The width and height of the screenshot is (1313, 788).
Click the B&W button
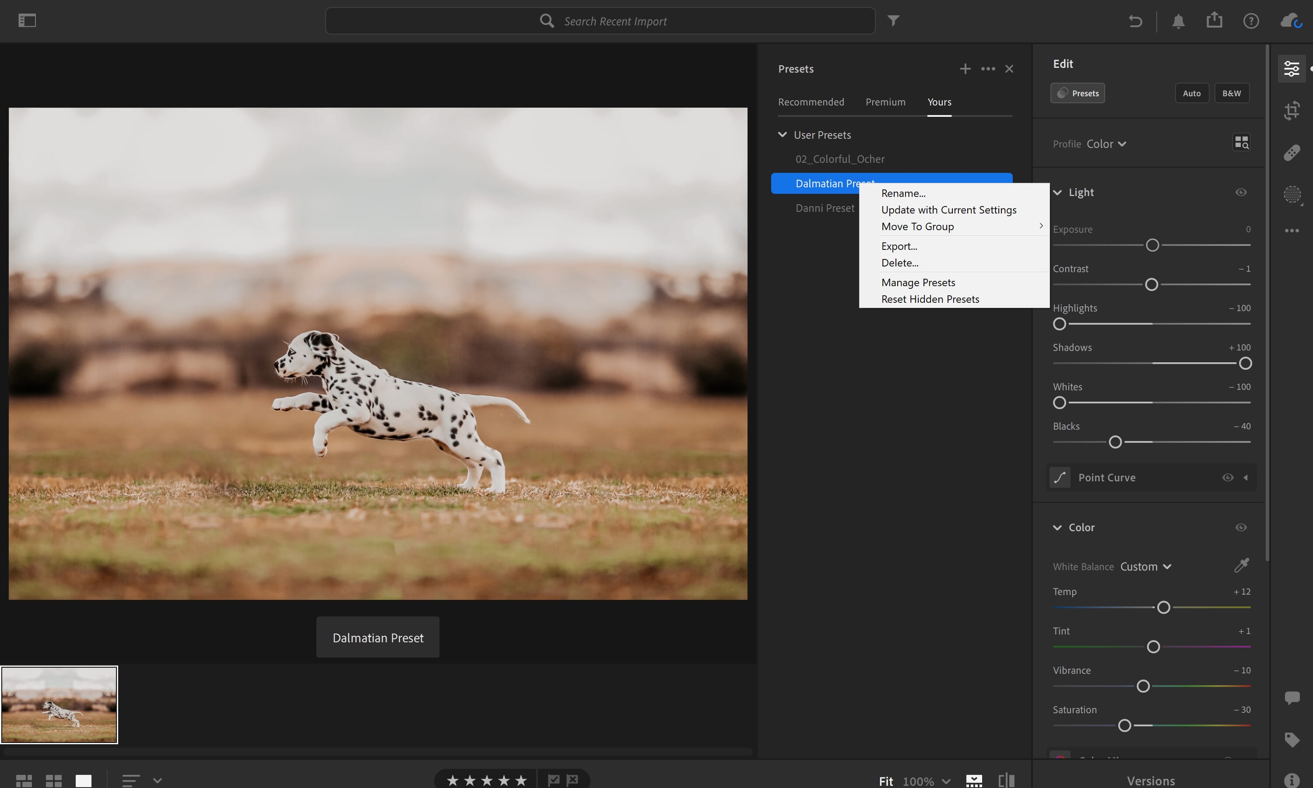1231,93
